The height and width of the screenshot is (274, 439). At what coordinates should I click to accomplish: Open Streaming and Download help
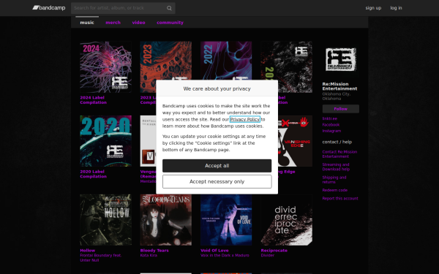point(336,167)
